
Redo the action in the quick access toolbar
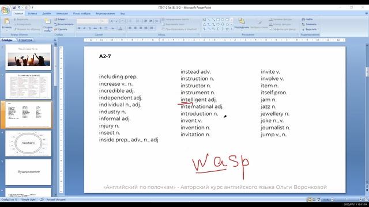[x=26, y=7]
